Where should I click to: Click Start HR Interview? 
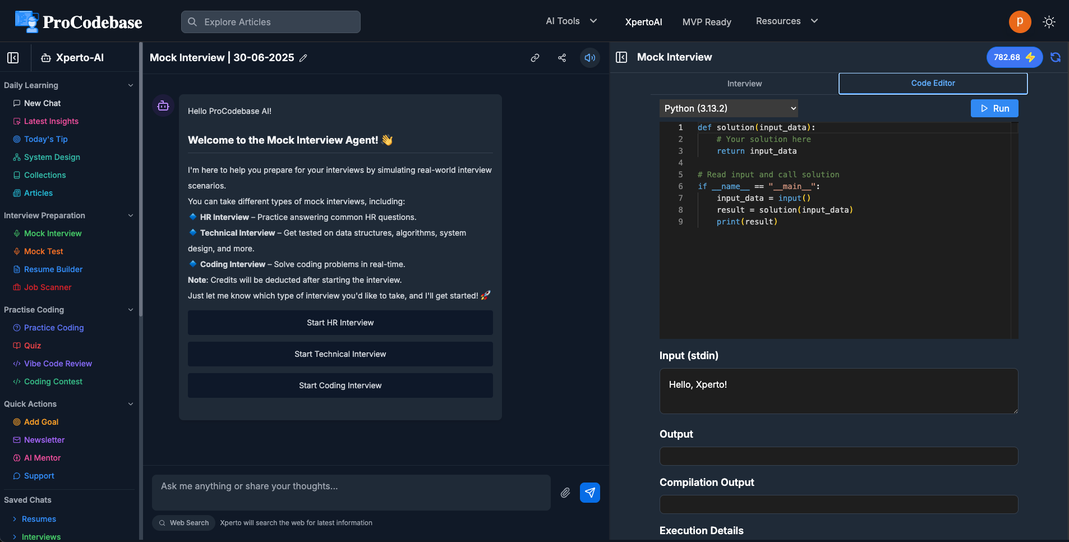point(340,323)
